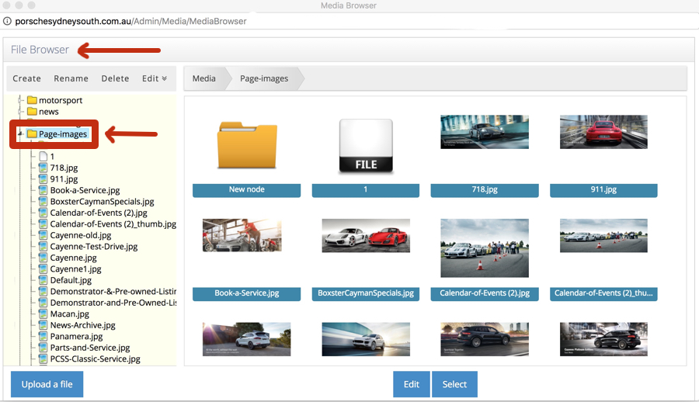Open the Edit dropdown in toolbar
The image size is (699, 402).
click(x=154, y=78)
